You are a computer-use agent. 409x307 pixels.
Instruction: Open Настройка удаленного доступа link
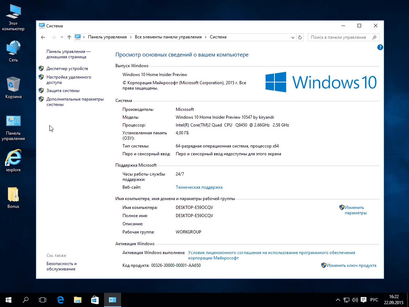pos(69,80)
